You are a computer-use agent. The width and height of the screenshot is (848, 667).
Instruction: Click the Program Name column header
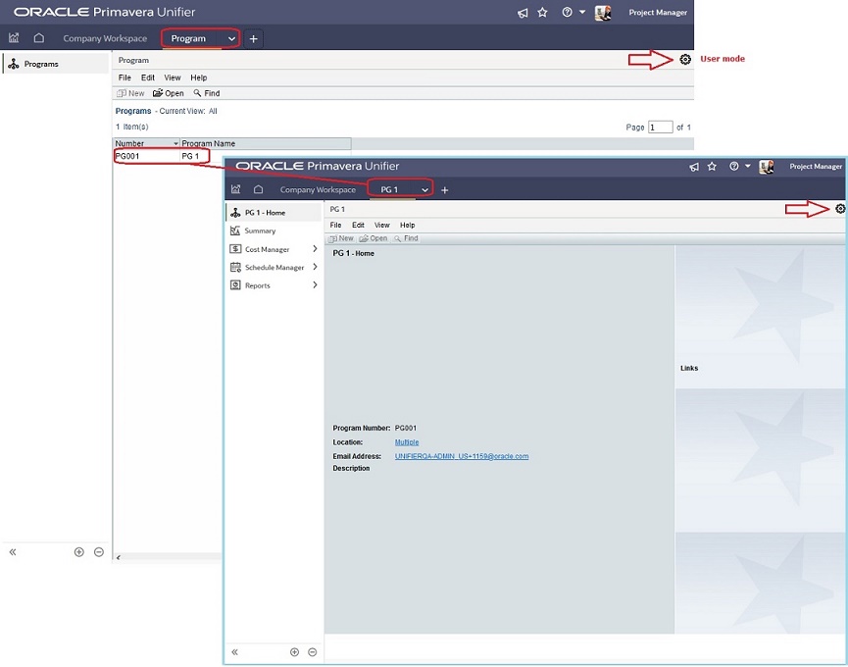[265, 143]
